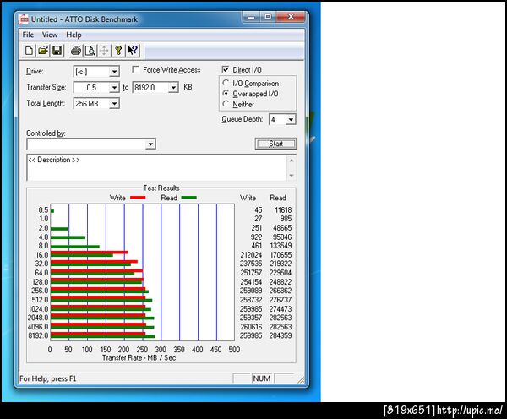Maximize the ATTO Disk Benchmark window
This screenshot has height=419, width=507.
(x=268, y=17)
